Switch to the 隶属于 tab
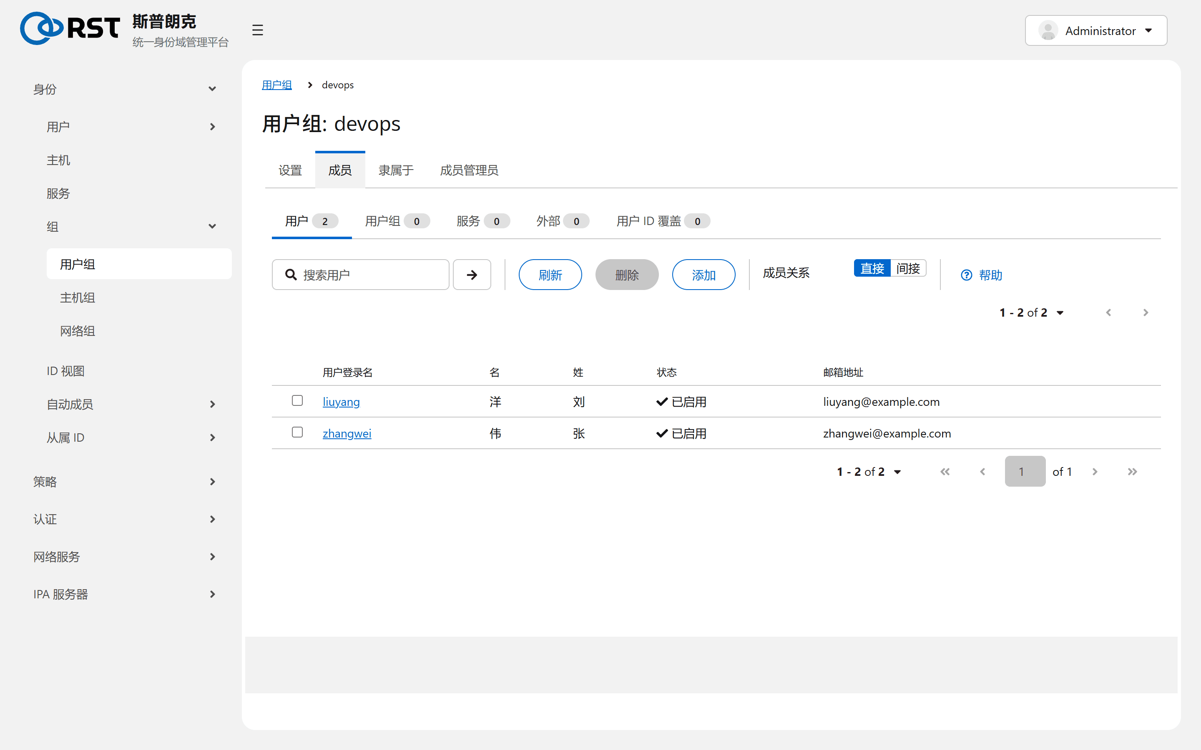This screenshot has width=1201, height=750. (396, 170)
